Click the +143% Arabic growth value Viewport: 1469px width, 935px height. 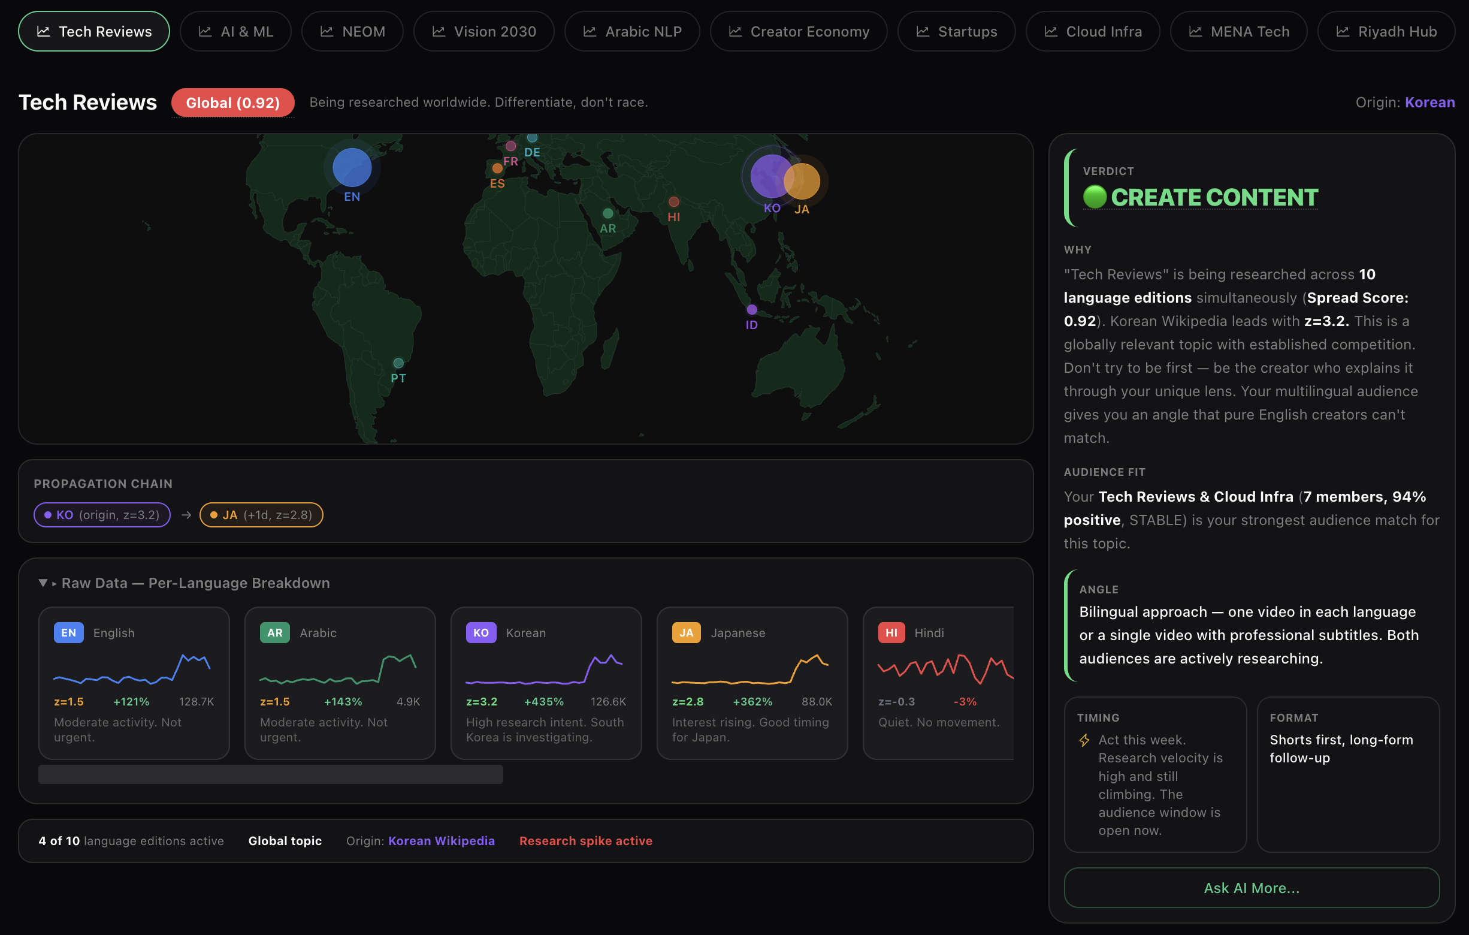[343, 701]
